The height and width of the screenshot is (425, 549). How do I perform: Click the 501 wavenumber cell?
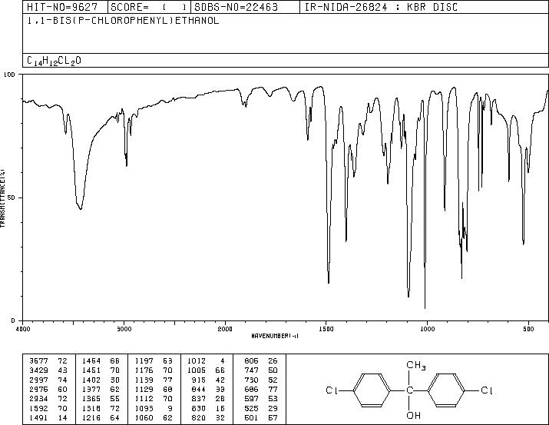click(x=251, y=418)
